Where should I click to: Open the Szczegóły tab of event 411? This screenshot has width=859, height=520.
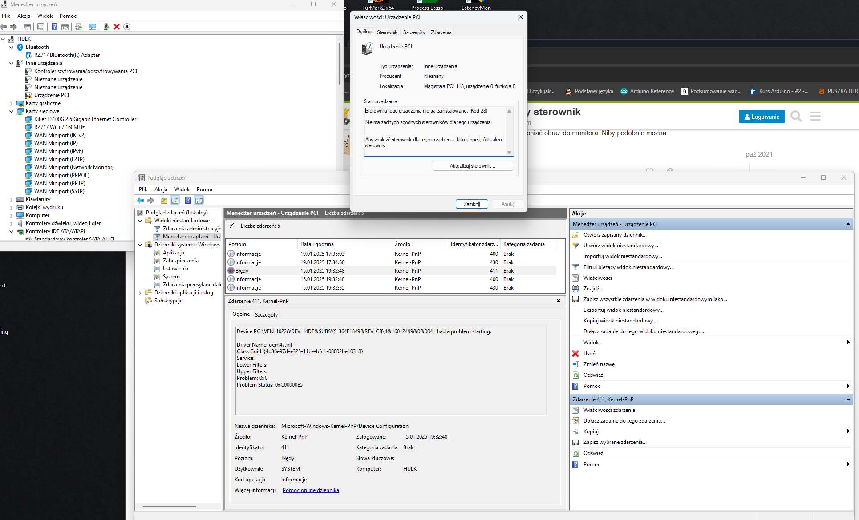(x=266, y=314)
